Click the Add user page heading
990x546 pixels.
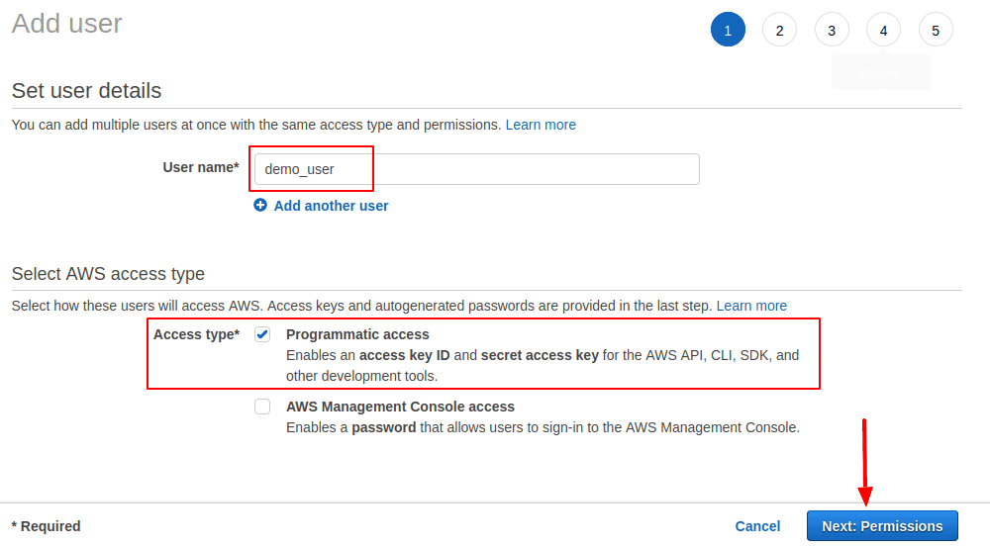coord(67,24)
